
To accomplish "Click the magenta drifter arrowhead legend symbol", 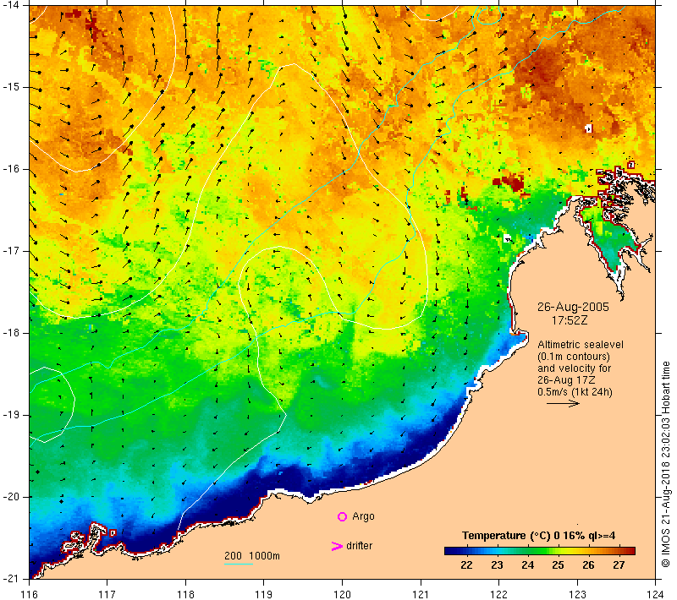I will point(337,546).
